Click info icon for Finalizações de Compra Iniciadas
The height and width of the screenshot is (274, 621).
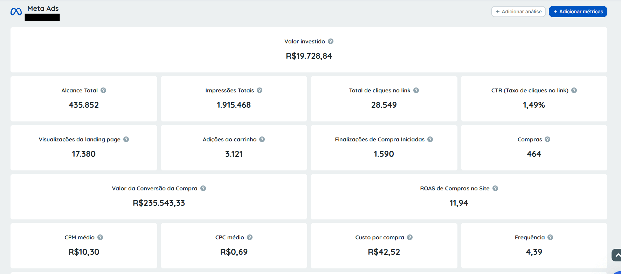coord(430,139)
